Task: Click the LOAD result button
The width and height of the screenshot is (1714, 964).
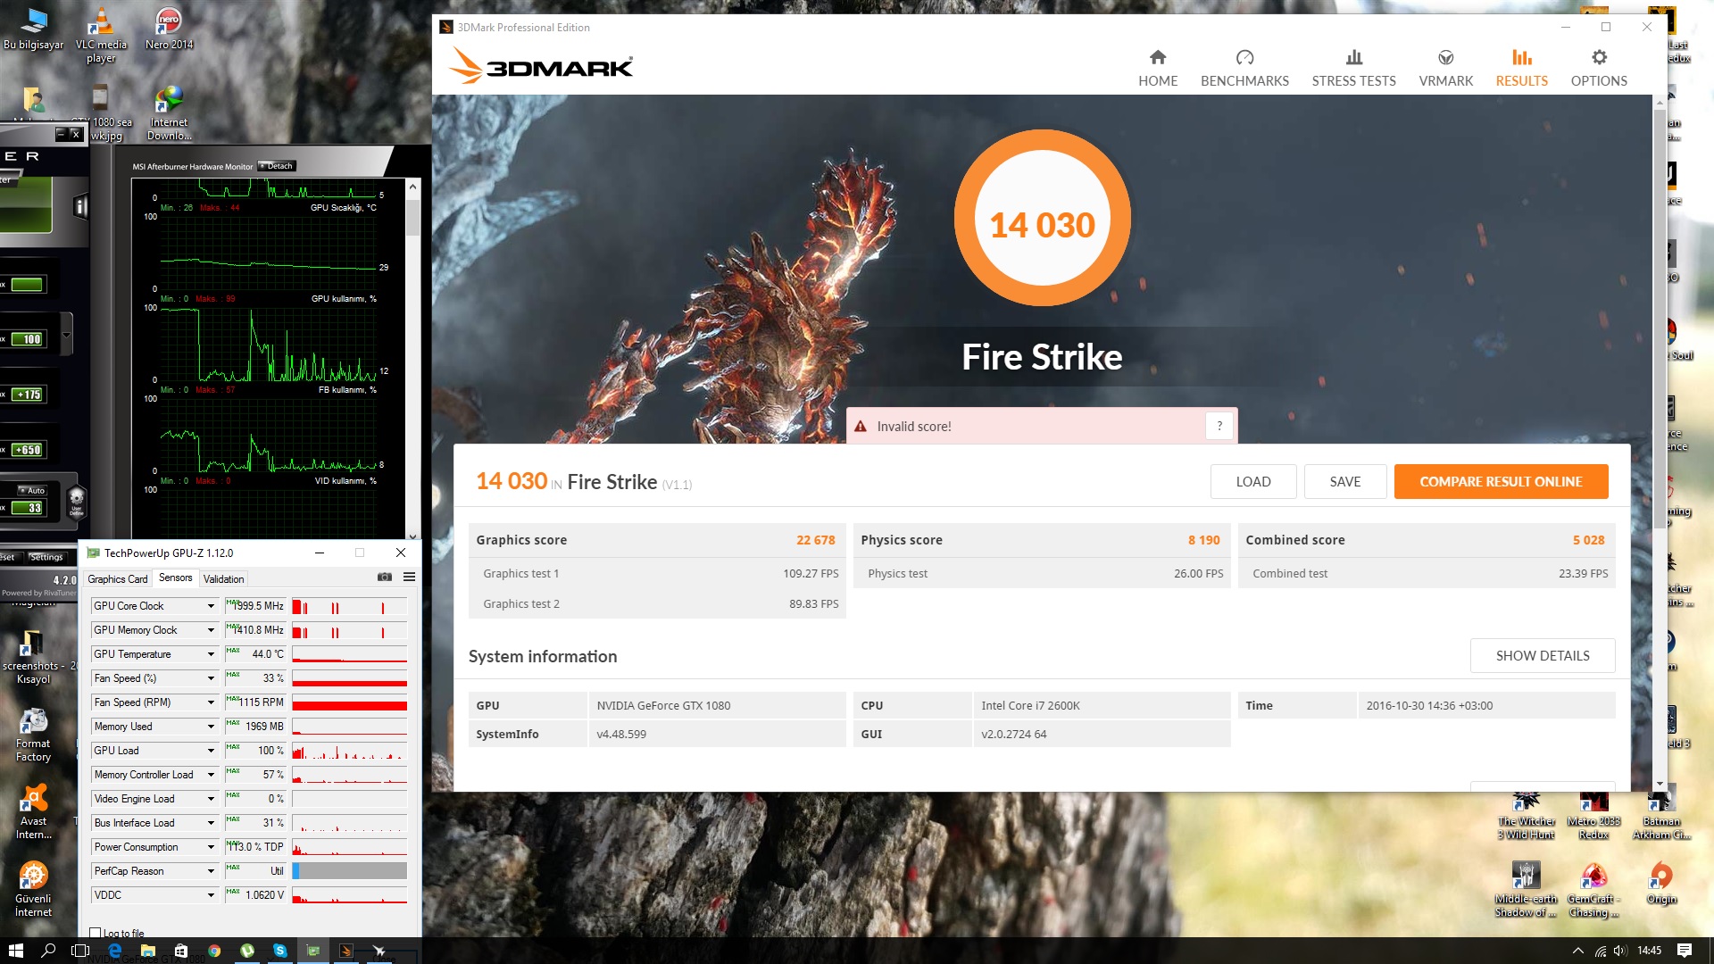Action: click(1253, 481)
